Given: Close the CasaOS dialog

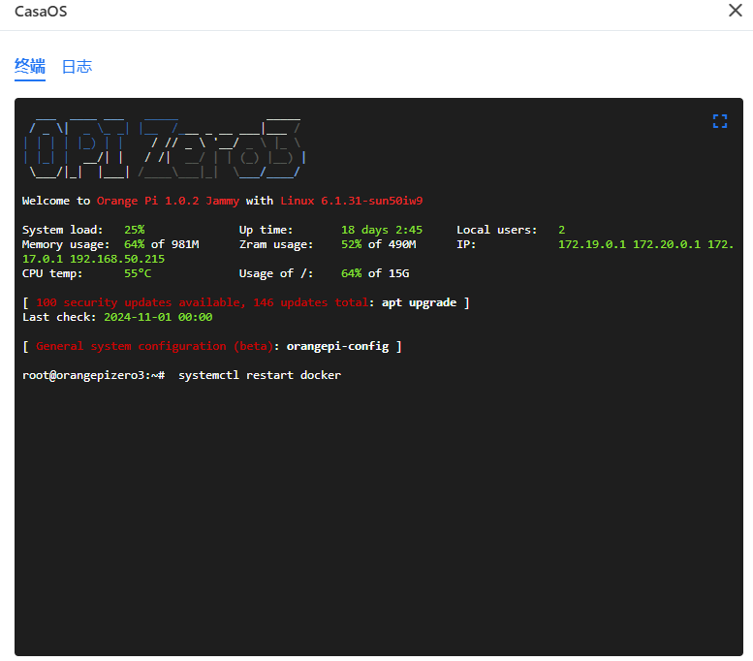Looking at the screenshot, I should [x=735, y=11].
